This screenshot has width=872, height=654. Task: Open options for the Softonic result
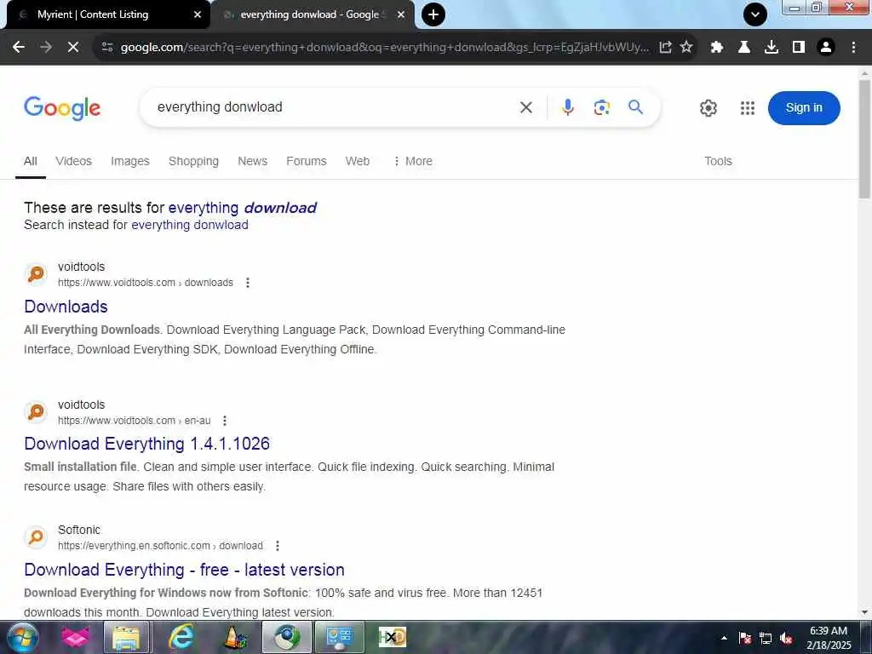(x=278, y=546)
